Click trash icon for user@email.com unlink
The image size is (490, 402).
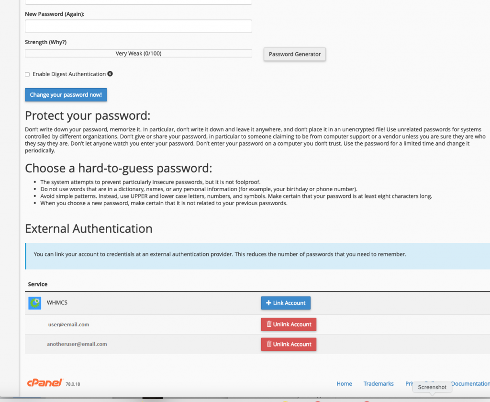[269, 324]
